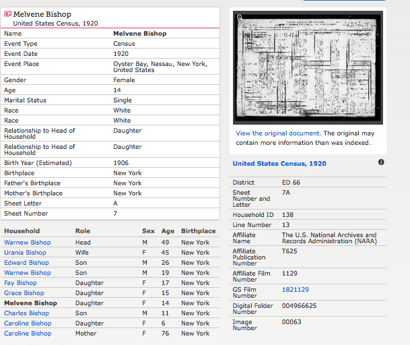Follow the GS Film Number 1821129 link
This screenshot has width=410, height=345.
coord(295,289)
